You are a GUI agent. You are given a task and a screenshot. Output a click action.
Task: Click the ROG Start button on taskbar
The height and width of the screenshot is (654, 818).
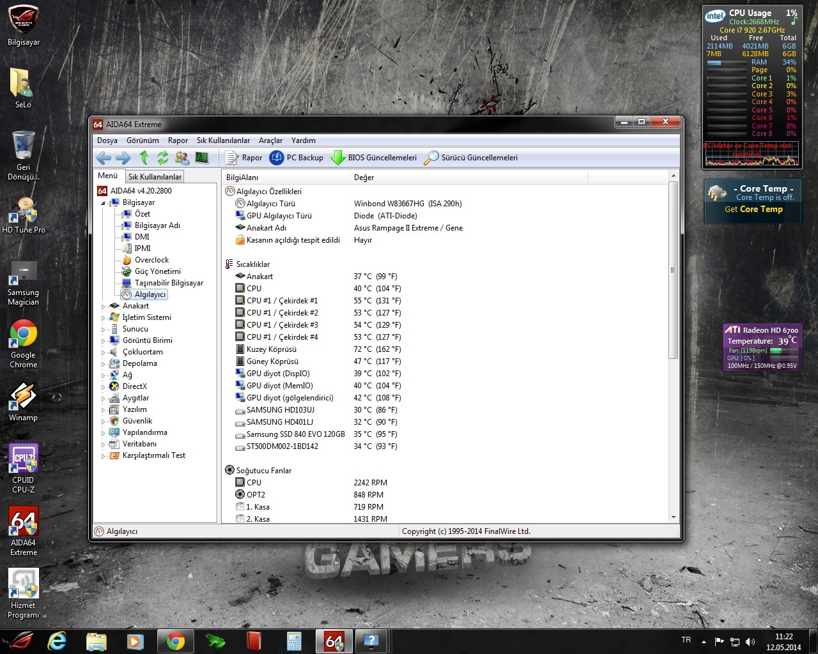[19, 641]
